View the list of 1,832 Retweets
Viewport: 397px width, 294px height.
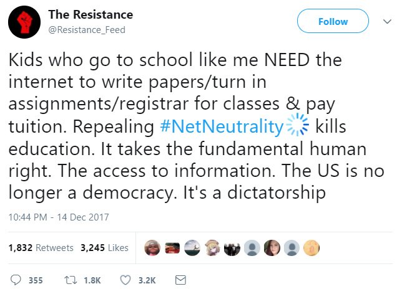pyautogui.click(x=41, y=247)
